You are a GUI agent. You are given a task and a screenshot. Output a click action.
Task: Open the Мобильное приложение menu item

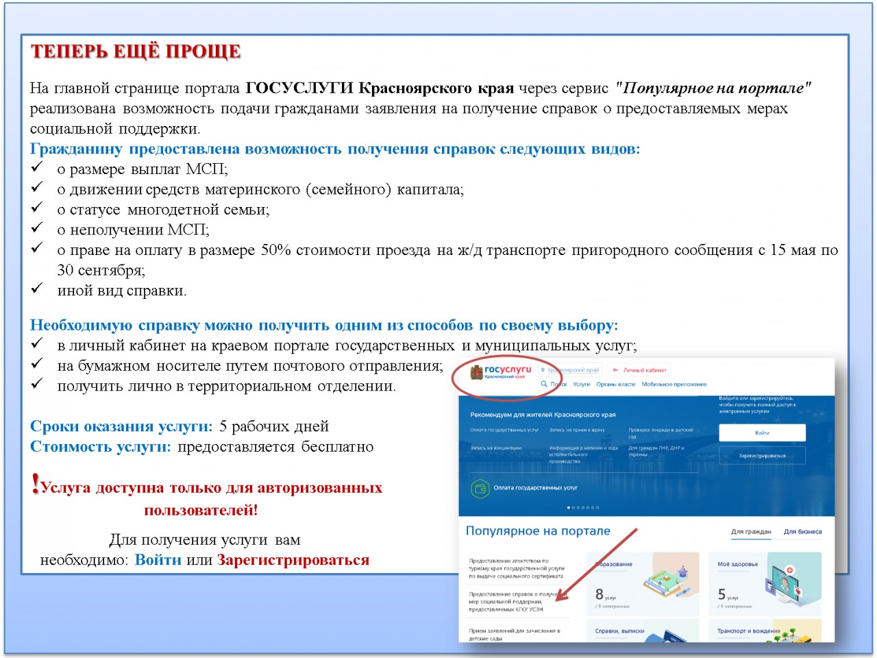(674, 385)
